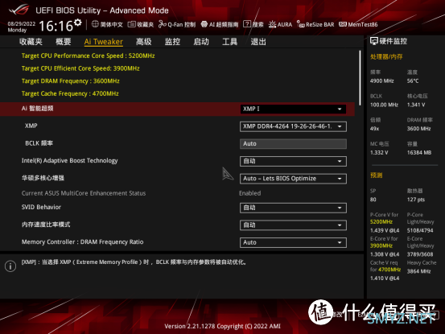Open Intel Adaptive Boost Technology dropdown
Screen dimensions: 445x334
coord(293,161)
